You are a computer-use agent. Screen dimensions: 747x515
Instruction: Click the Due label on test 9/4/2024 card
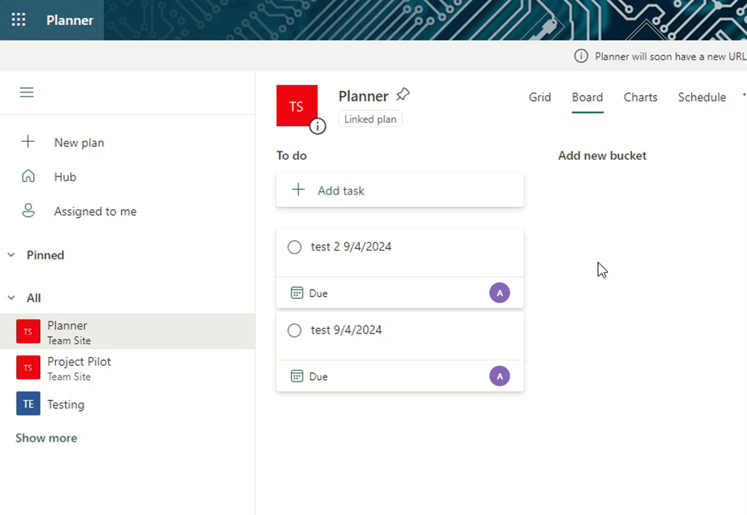(x=318, y=377)
